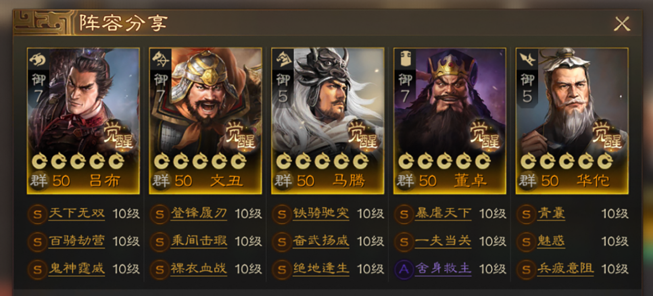
Task: Open the purple 舍身救主 skill link
Action: (x=443, y=269)
